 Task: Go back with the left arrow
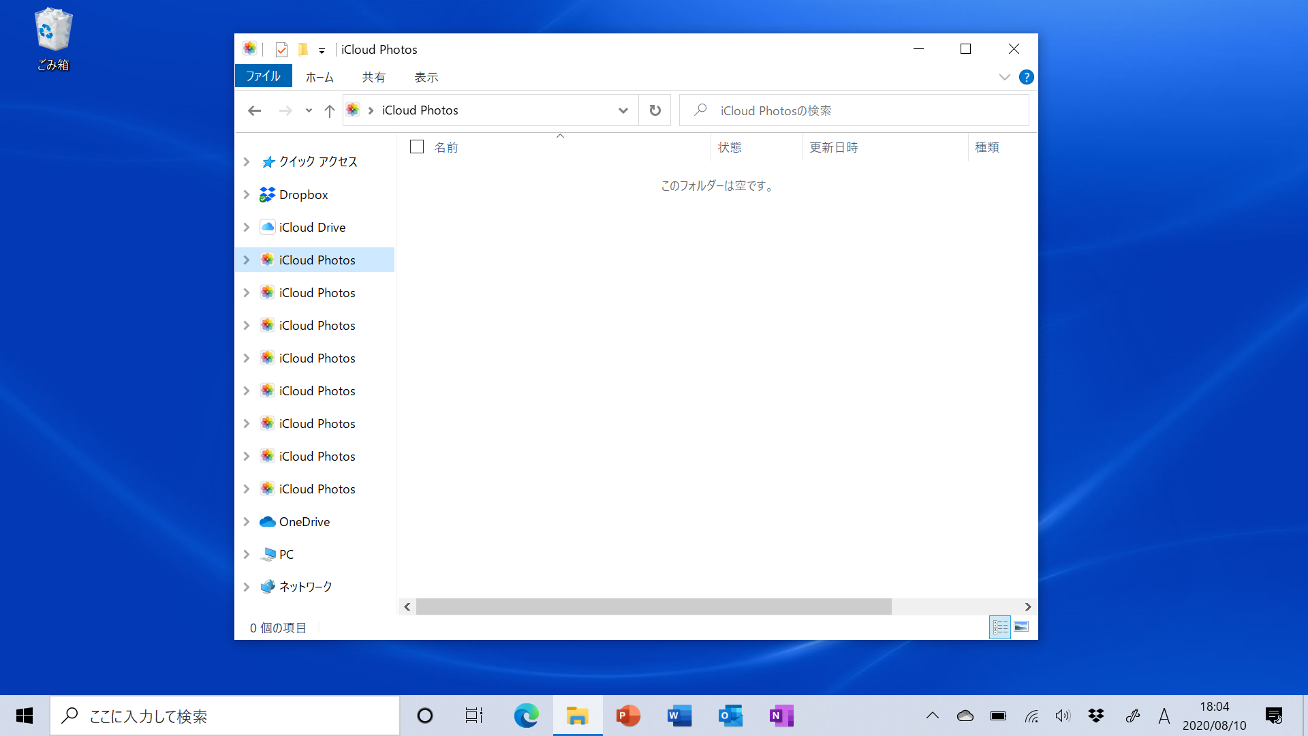(254, 110)
